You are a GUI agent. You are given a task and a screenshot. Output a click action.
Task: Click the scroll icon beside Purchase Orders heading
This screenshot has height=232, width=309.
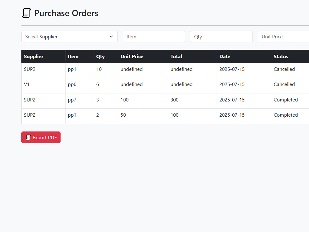point(26,13)
